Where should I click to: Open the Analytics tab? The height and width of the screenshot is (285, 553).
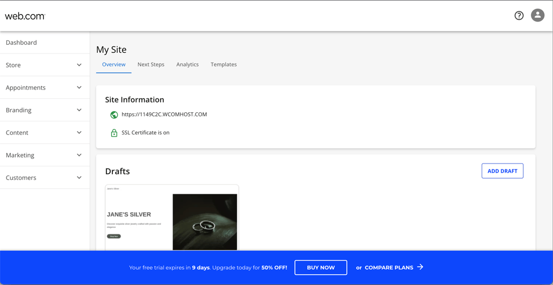pyautogui.click(x=187, y=65)
